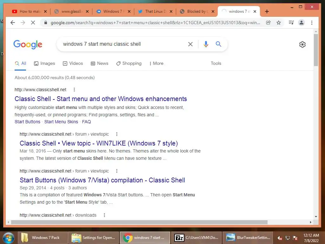Open options menu for WIN7LIKE result

pyautogui.click(x=117, y=134)
